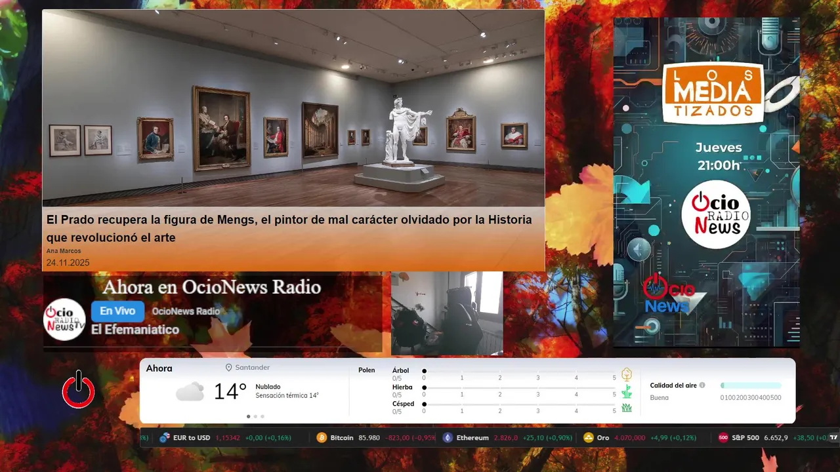Click the OcioRadio NewsTV round logo
The image size is (840, 472).
point(64,319)
